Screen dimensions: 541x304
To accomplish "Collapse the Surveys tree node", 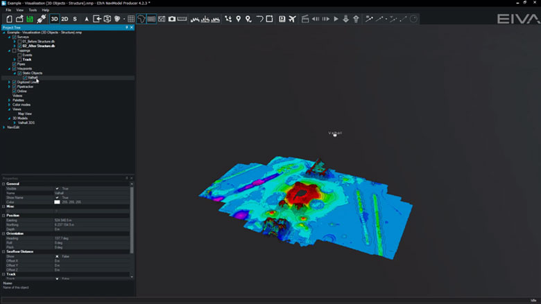I will pyautogui.click(x=10, y=37).
